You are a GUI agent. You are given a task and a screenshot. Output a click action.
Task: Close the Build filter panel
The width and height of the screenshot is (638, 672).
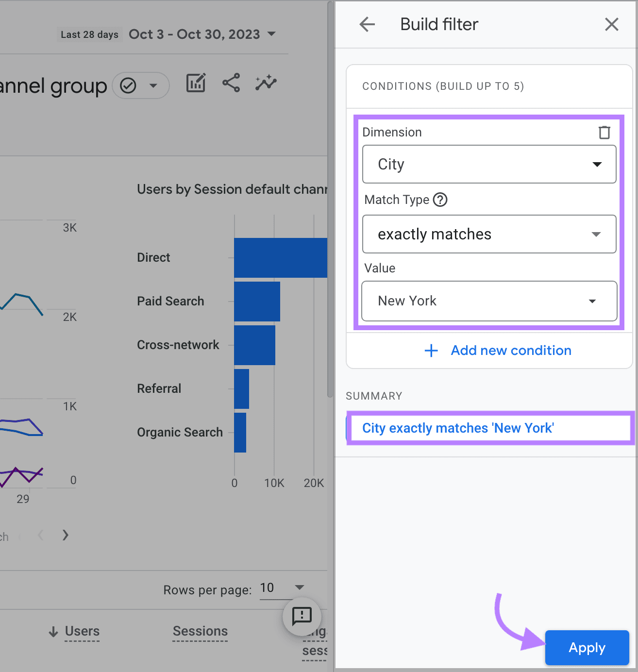pyautogui.click(x=611, y=24)
